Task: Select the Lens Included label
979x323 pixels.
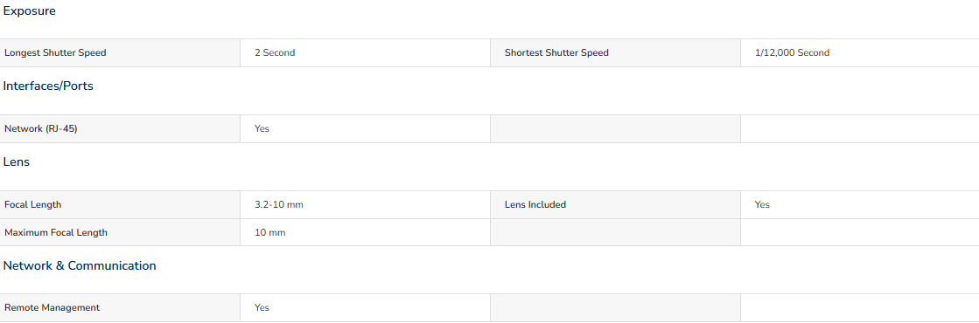Action: [x=535, y=204]
